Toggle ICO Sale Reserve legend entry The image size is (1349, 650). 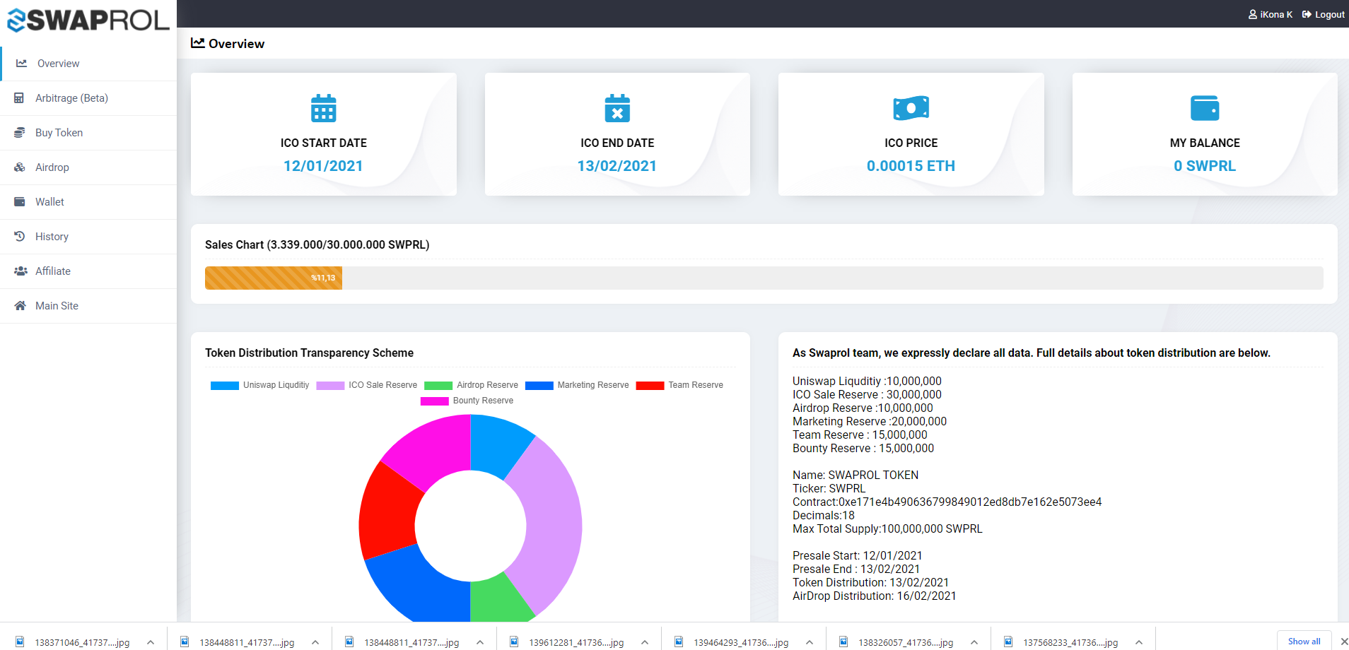point(367,385)
